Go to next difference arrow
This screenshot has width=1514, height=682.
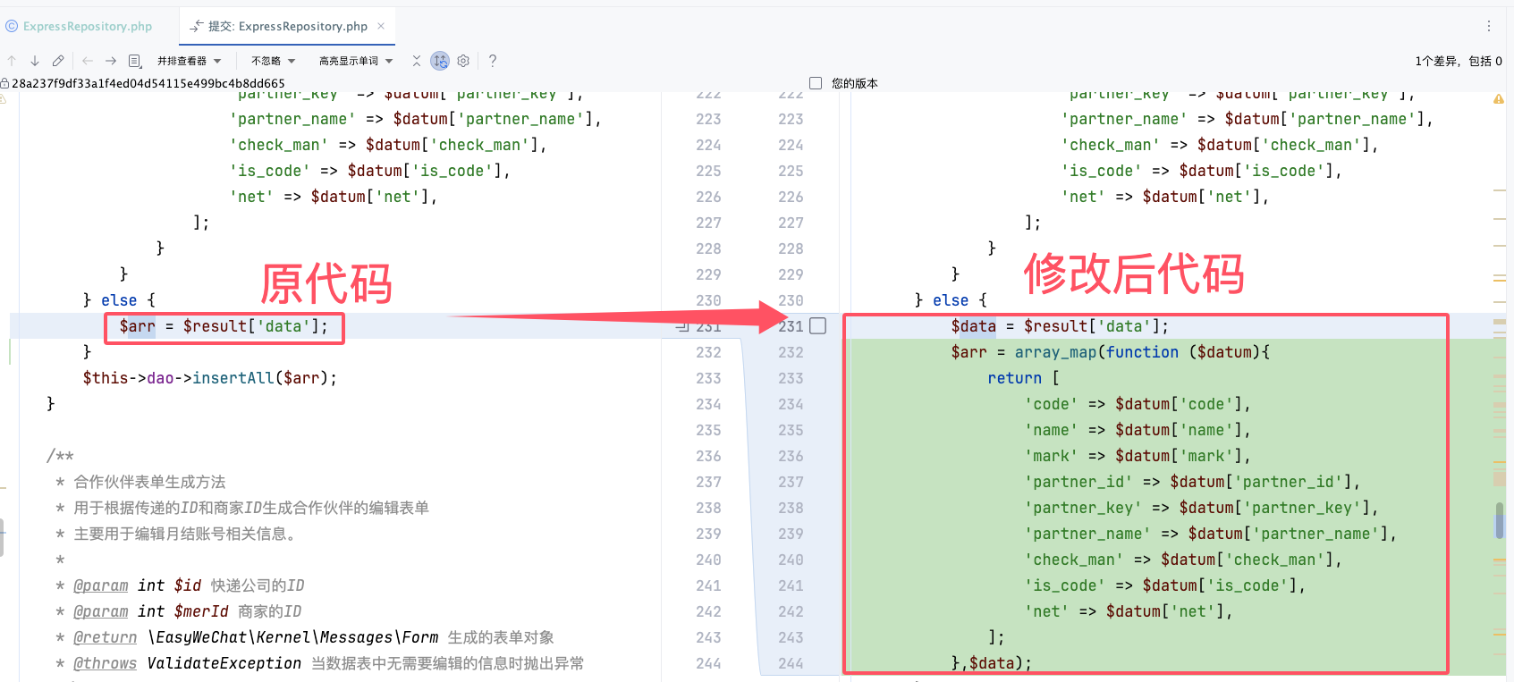[35, 61]
